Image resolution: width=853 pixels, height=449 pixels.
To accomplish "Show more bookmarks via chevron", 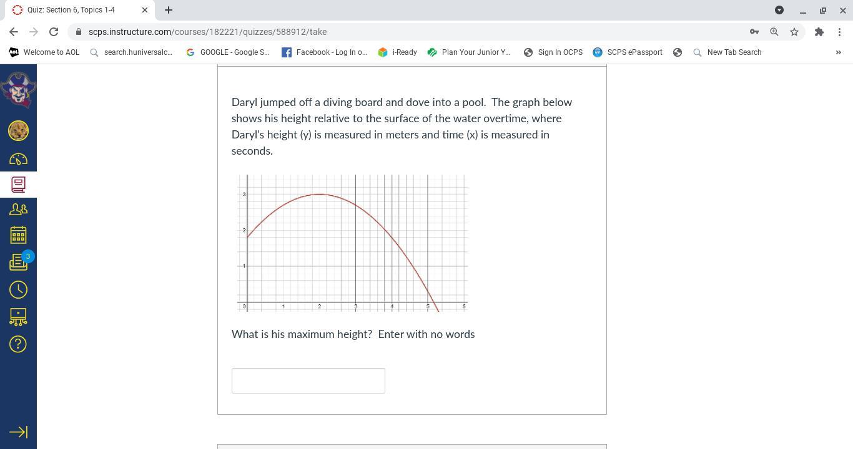I will point(838,52).
